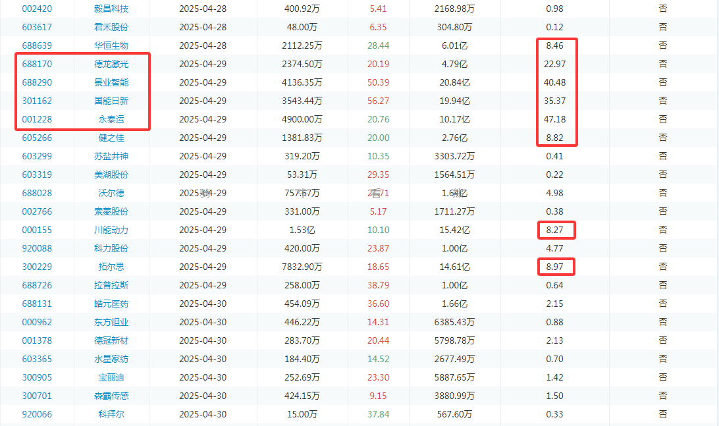Screen dimensions: 719x426
Task: Click stock code 688028
Action: (x=37, y=193)
